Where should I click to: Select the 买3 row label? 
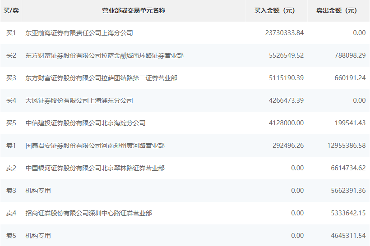pos(11,78)
